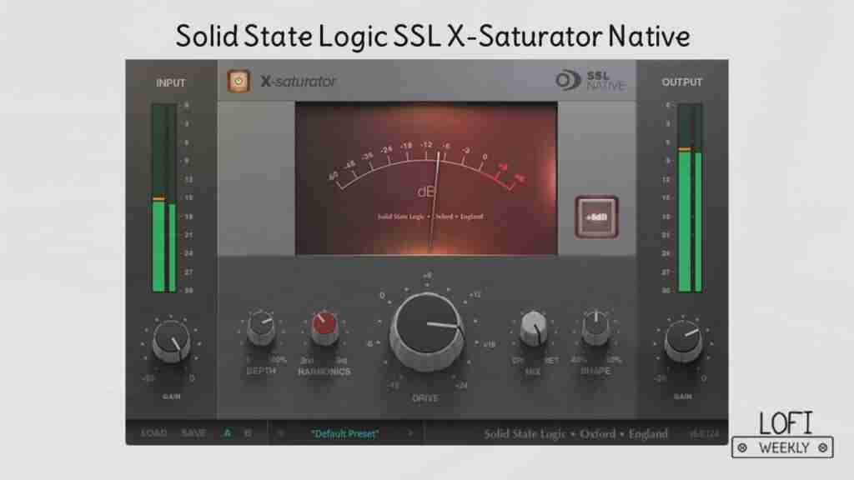Screen dimensions: 854x480
Task: Toggle the plugin power bypass button
Action: coord(239,81)
